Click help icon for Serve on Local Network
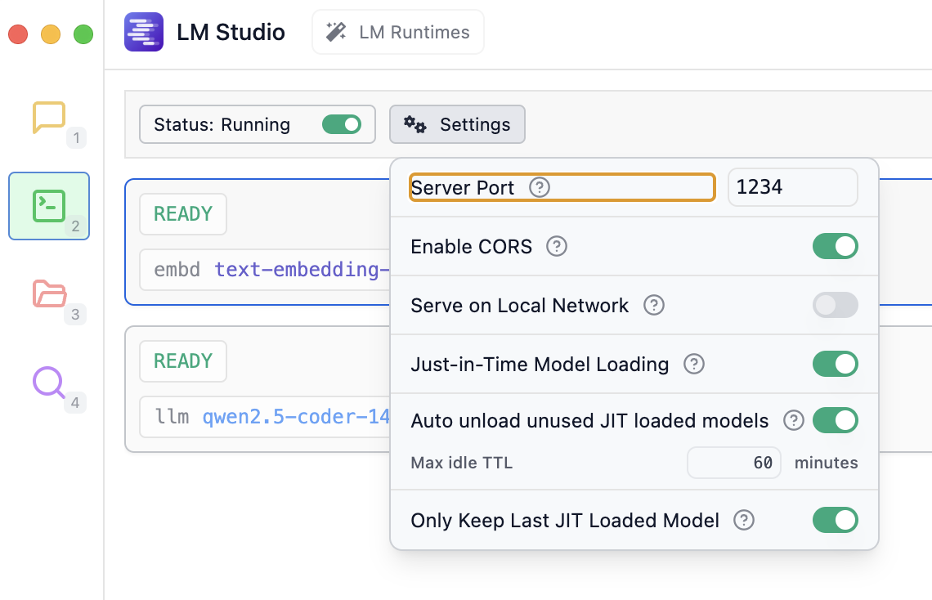Viewport: 932px width, 600px height. [654, 306]
